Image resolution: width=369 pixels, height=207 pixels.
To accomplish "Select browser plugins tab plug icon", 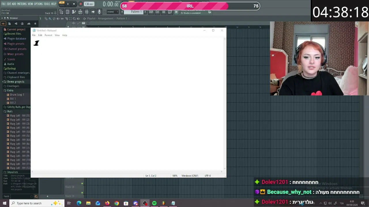I will coord(16,24).
